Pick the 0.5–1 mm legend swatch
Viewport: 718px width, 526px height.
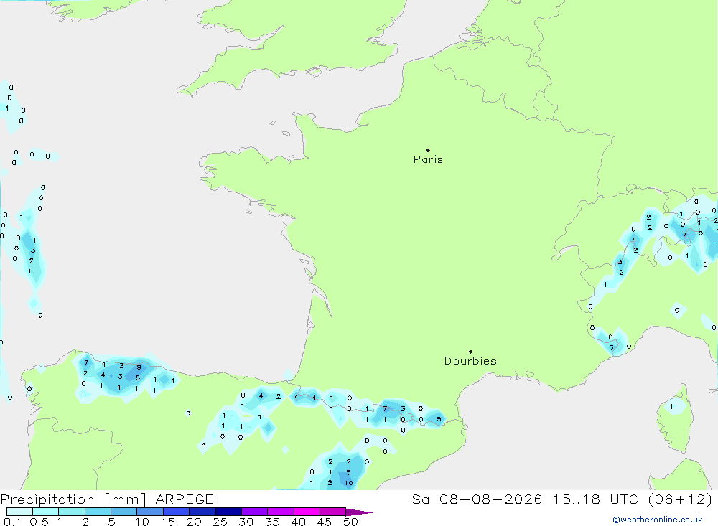coord(45,512)
